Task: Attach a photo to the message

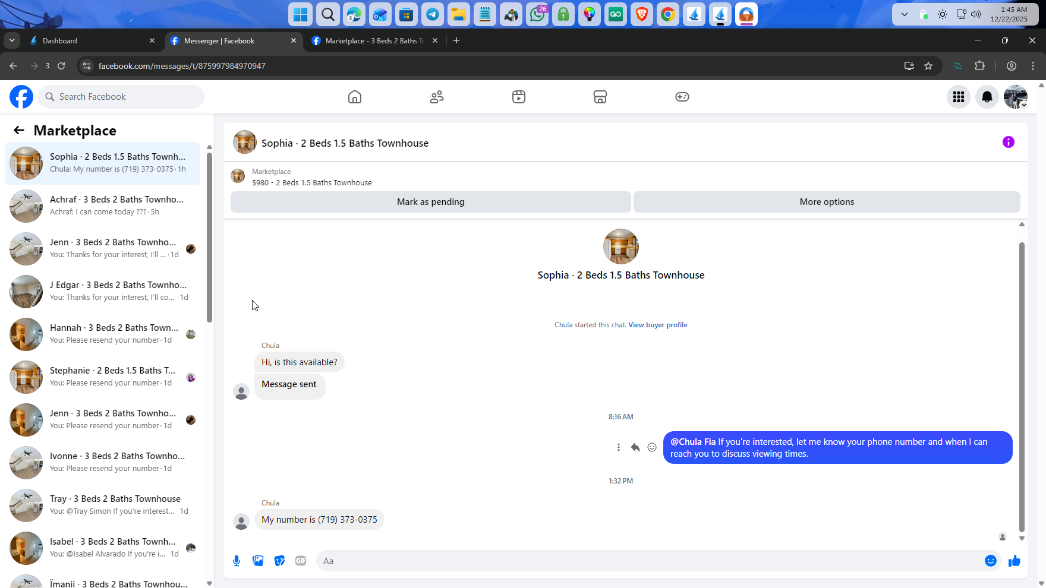Action: pyautogui.click(x=258, y=561)
